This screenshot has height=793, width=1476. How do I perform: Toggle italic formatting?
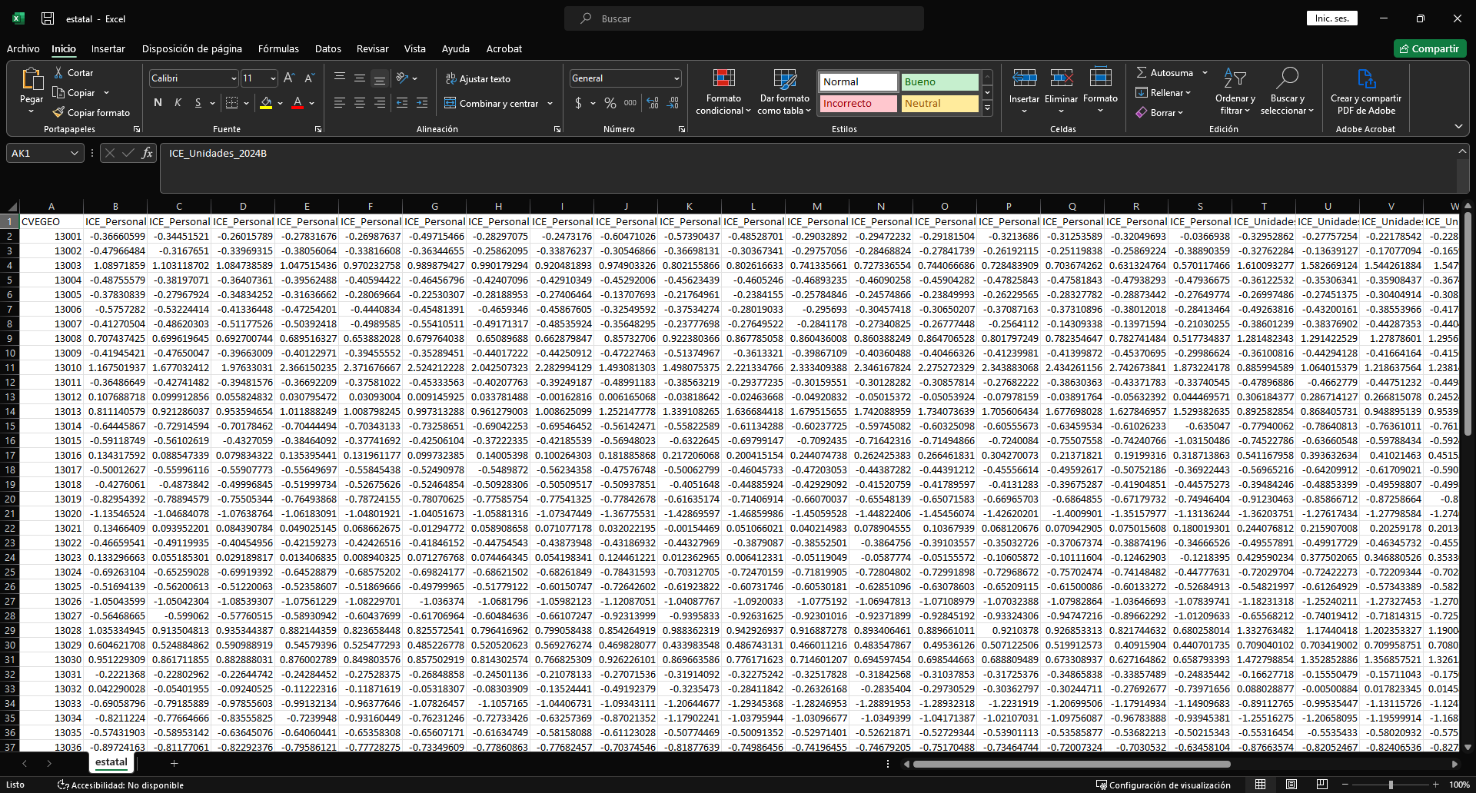(x=178, y=103)
